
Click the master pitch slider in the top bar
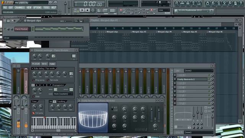click(69, 7)
